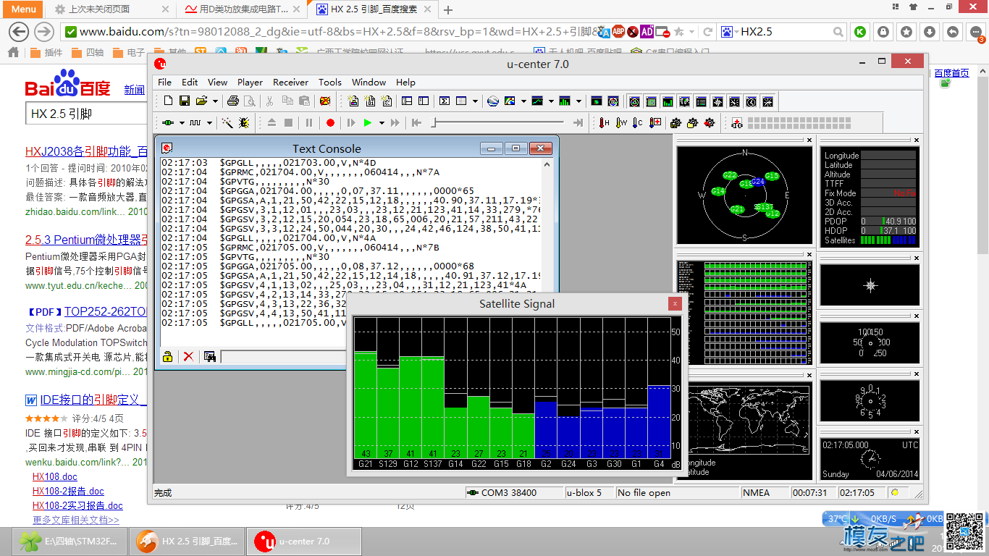
Task: Click the skip to start button
Action: [x=416, y=123]
